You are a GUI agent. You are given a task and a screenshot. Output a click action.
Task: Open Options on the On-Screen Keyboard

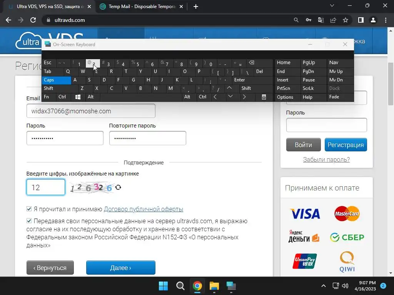click(x=287, y=97)
